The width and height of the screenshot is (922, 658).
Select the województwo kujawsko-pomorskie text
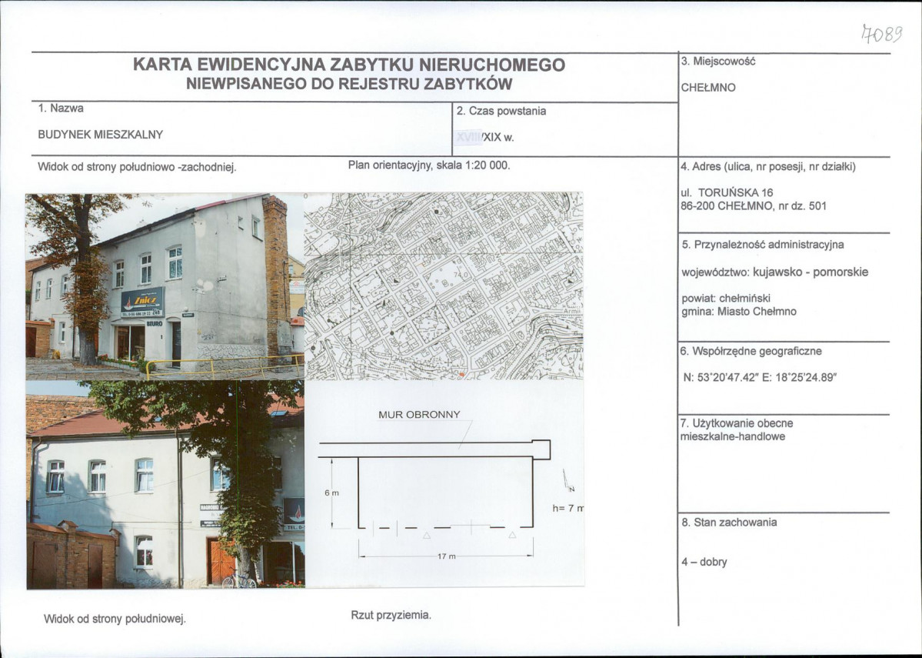click(x=774, y=272)
